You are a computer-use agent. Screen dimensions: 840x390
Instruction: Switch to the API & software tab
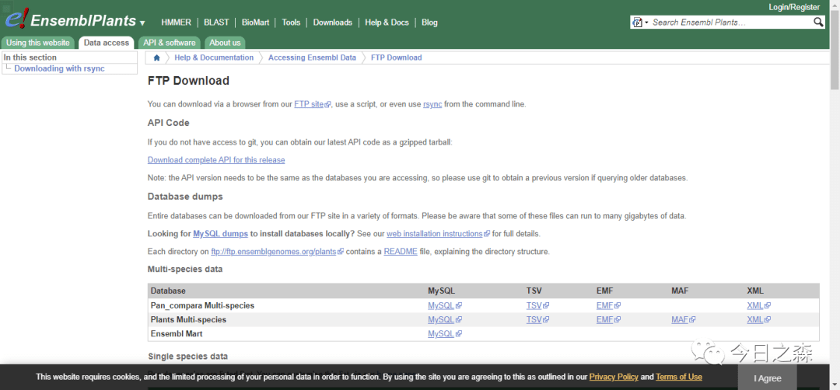170,43
